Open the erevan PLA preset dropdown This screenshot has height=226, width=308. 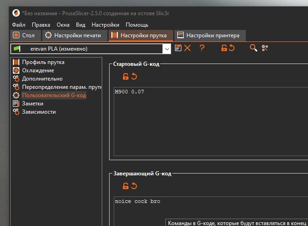point(91,49)
